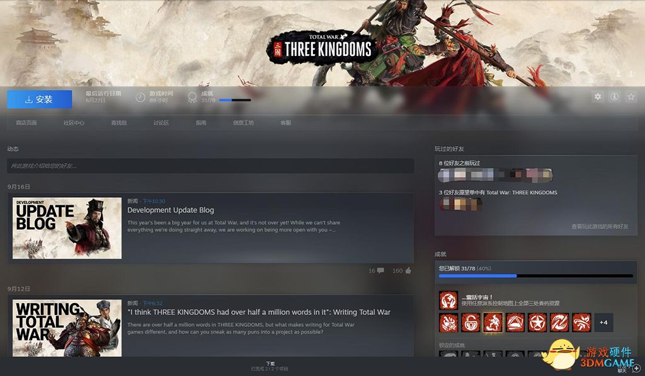
Task: Select the globe-in-hands featured achievement icon
Action: 448,300
